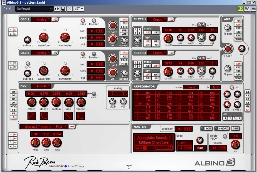Toggle the OSC 1 power button
This screenshot has width=257, height=173.
(x=56, y=19)
